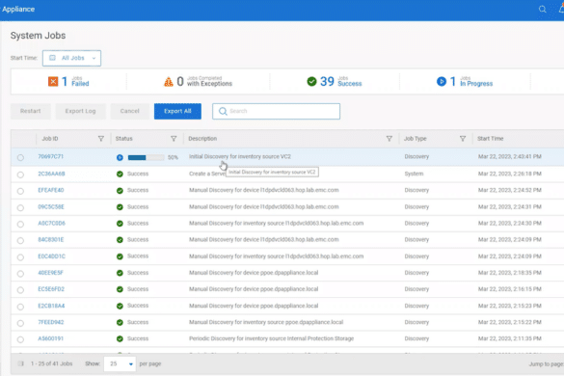Open job link 7FEED942
This screenshot has width=564, height=376.
pyautogui.click(x=51, y=322)
